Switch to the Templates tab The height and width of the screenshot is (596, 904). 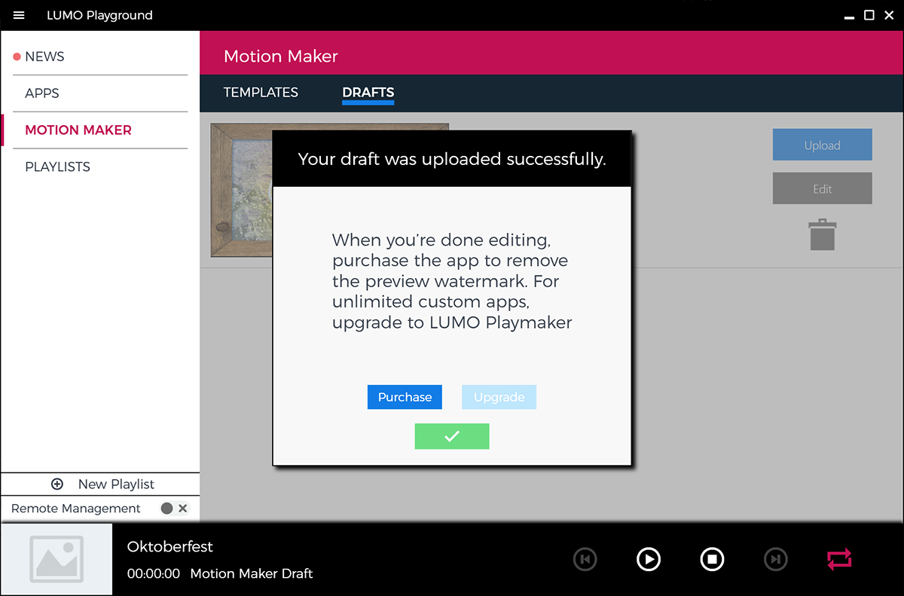click(x=261, y=93)
